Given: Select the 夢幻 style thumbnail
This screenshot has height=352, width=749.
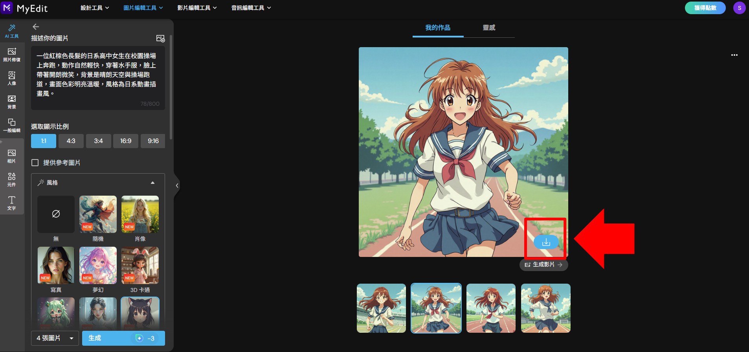Looking at the screenshot, I should click(98, 265).
